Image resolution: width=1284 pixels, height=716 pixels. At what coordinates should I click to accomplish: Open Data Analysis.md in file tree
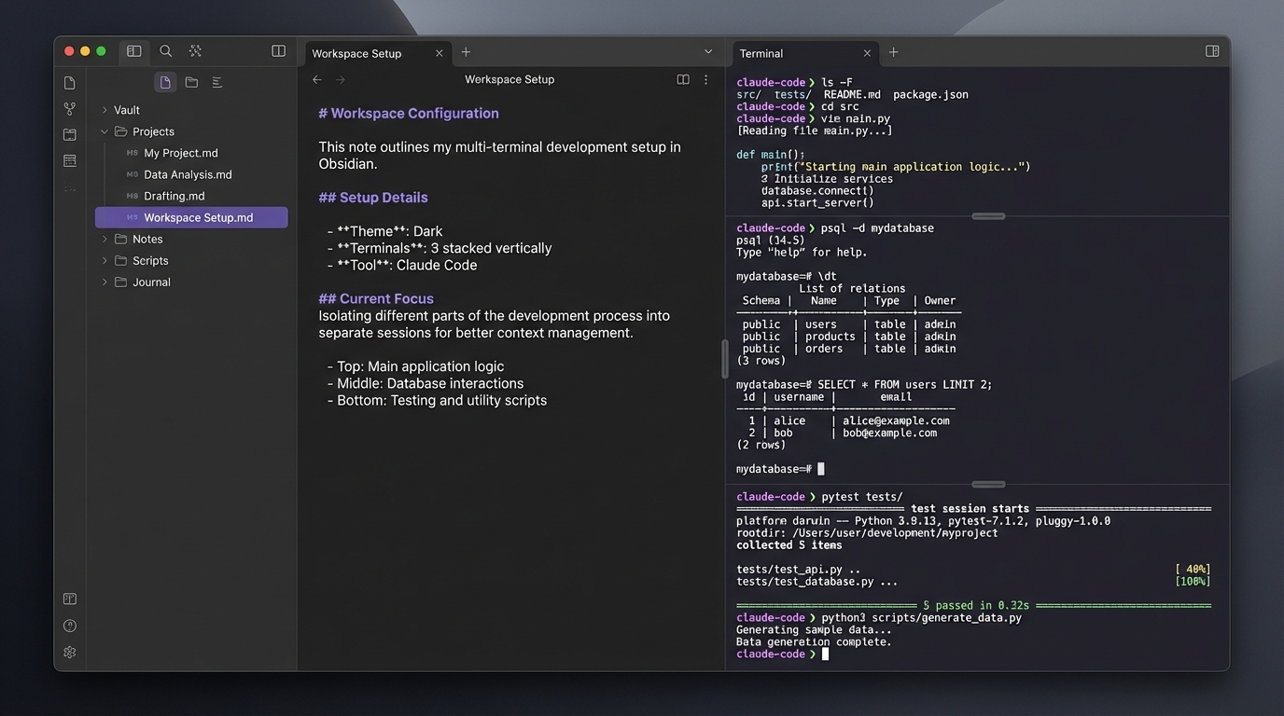[x=188, y=174]
